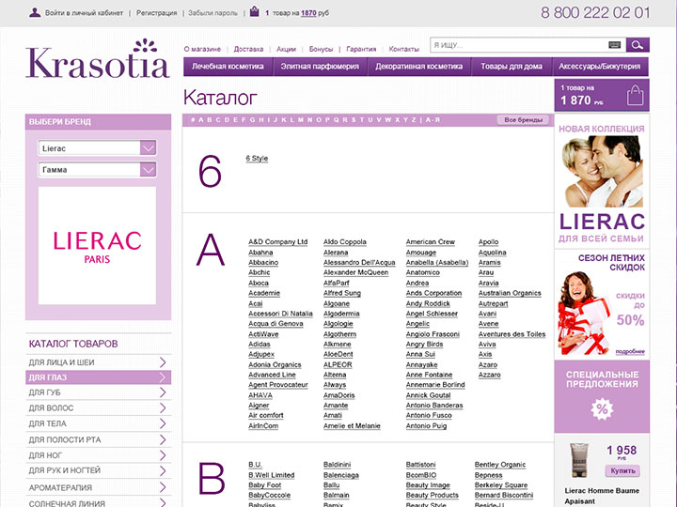Open the Lierac Homme Baume Apaisant product title
Viewport: 677px width, 507px height.
point(602,496)
